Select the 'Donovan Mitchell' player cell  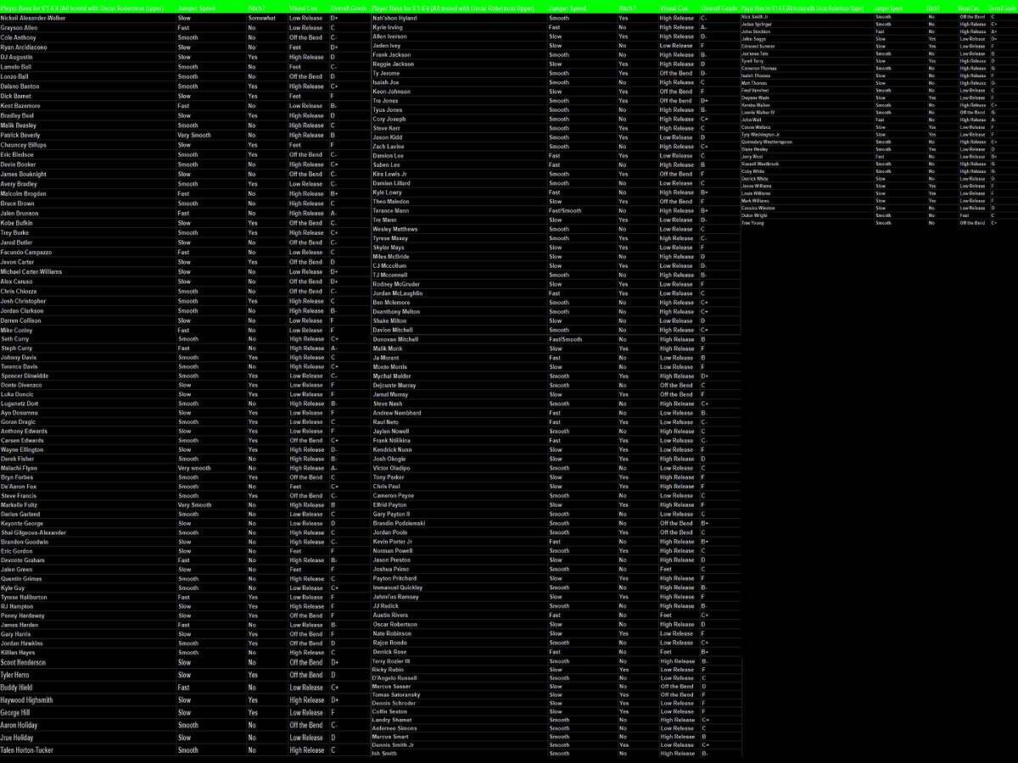point(395,339)
